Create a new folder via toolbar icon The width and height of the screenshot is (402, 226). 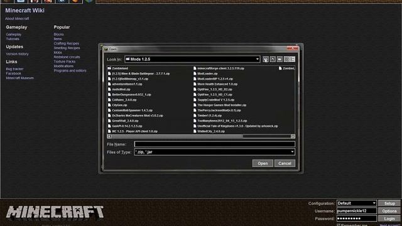280,59
